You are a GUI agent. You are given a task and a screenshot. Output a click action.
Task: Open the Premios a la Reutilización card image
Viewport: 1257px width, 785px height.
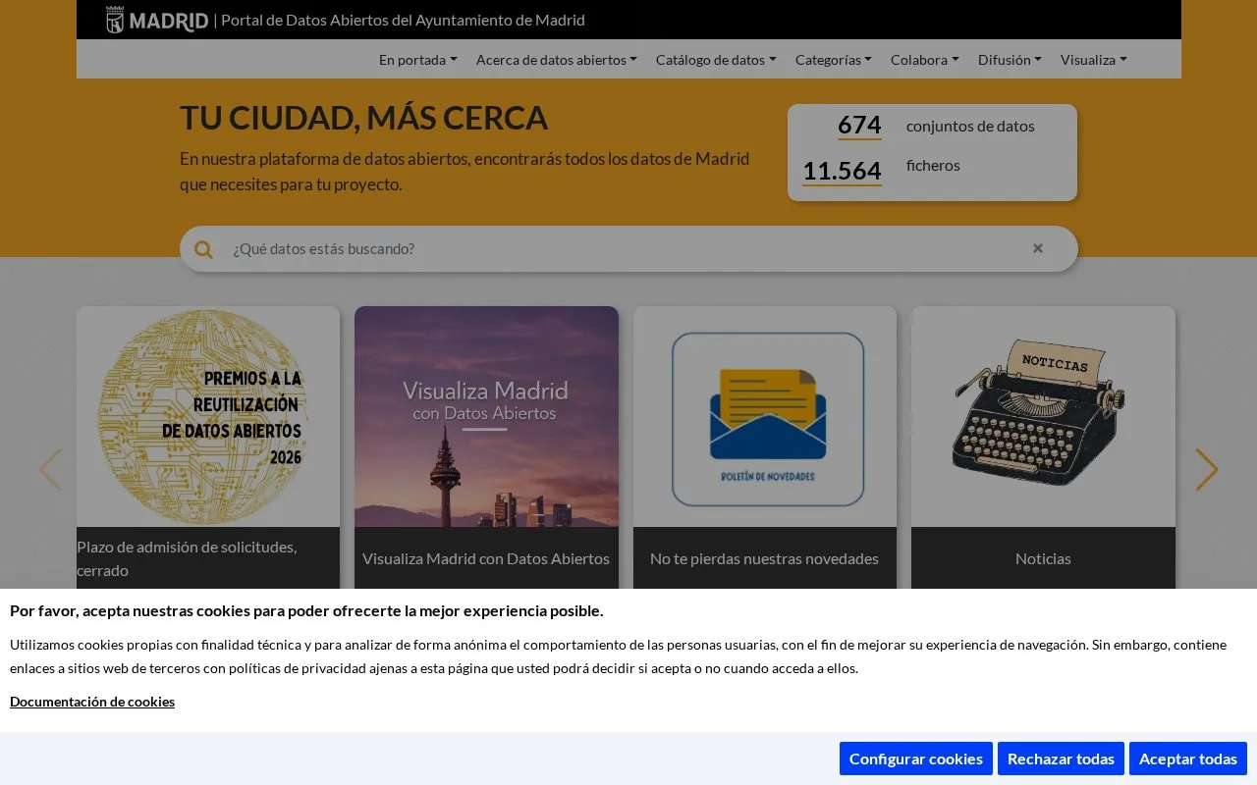pyautogui.click(x=208, y=417)
